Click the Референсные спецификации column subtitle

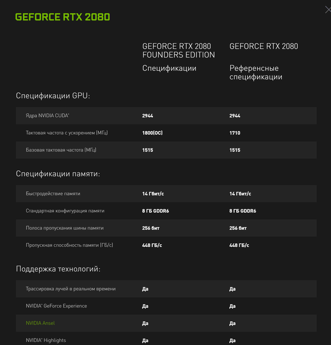(x=256, y=72)
